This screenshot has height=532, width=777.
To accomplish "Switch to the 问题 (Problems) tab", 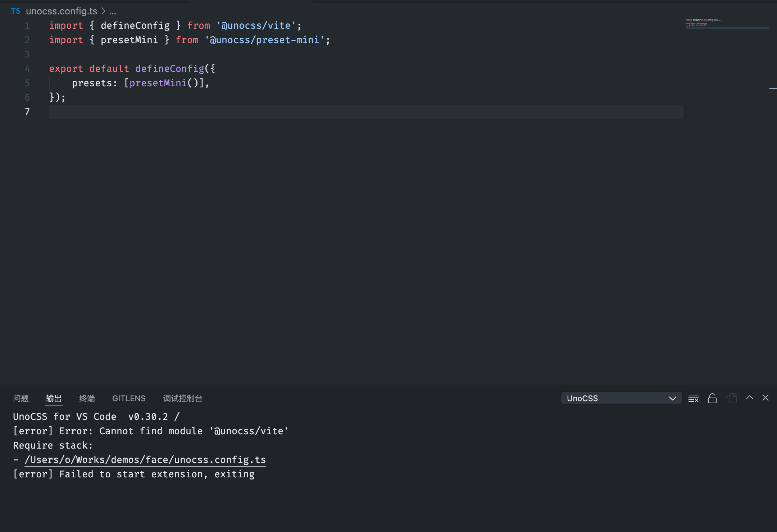I will (21, 398).
